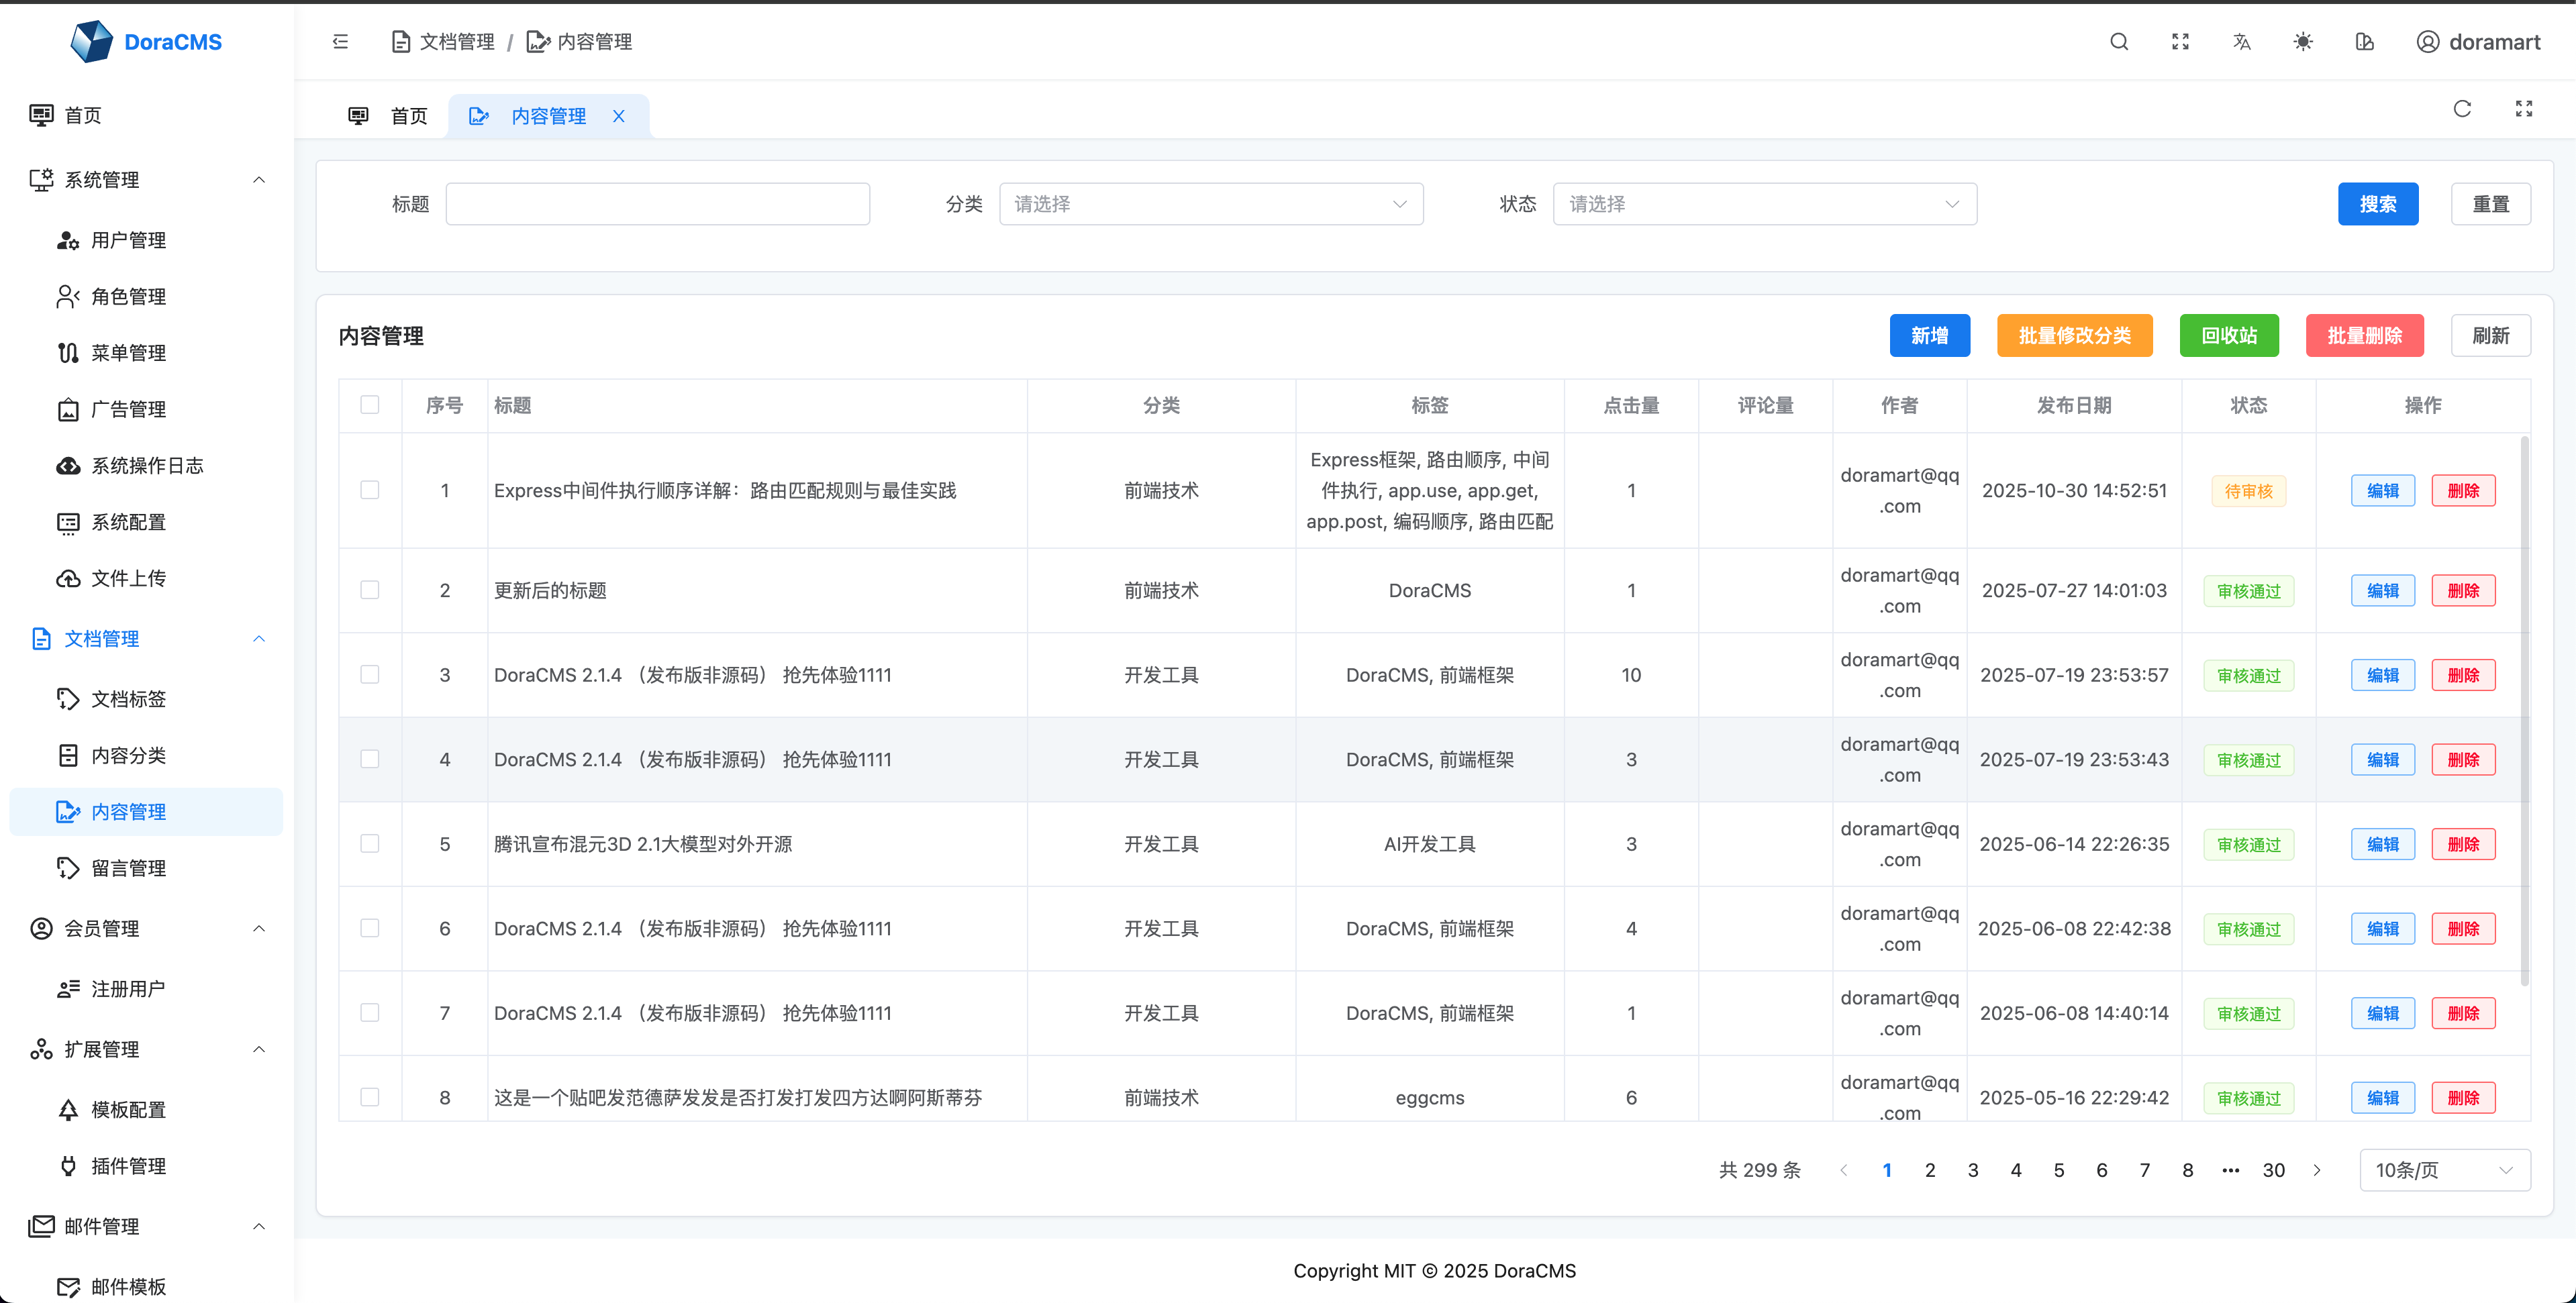Open the language switcher icon
The width and height of the screenshot is (2576, 1303).
[x=2242, y=41]
